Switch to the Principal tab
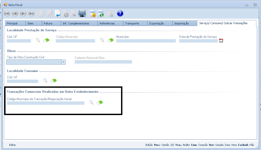 point(15,23)
